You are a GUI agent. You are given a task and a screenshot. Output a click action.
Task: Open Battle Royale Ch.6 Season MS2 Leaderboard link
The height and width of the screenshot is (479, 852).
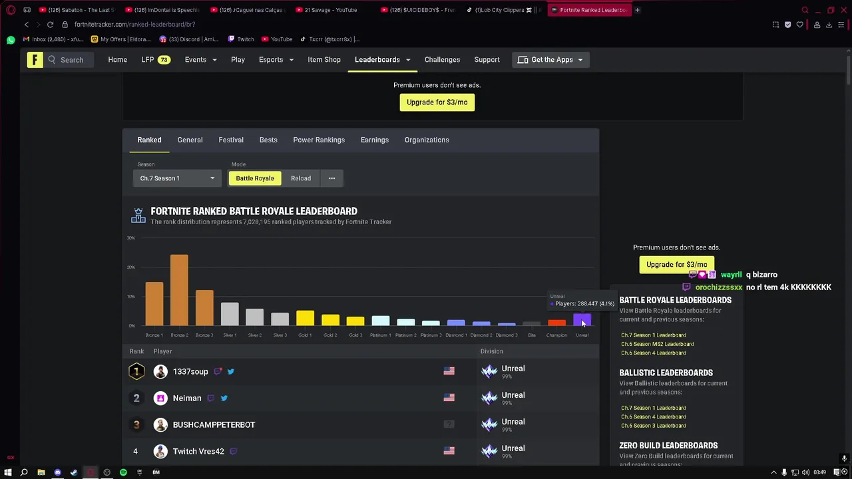pyautogui.click(x=658, y=344)
